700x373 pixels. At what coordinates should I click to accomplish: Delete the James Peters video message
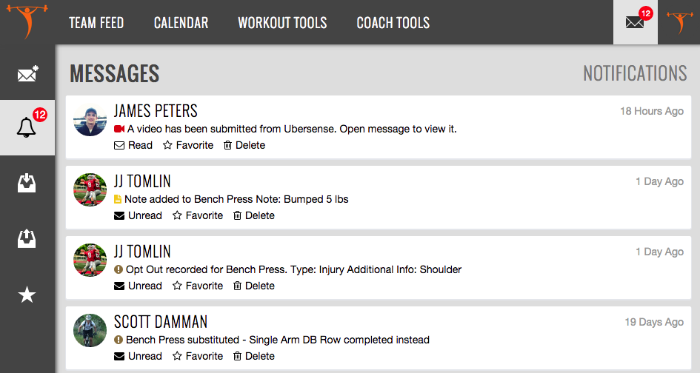(244, 145)
